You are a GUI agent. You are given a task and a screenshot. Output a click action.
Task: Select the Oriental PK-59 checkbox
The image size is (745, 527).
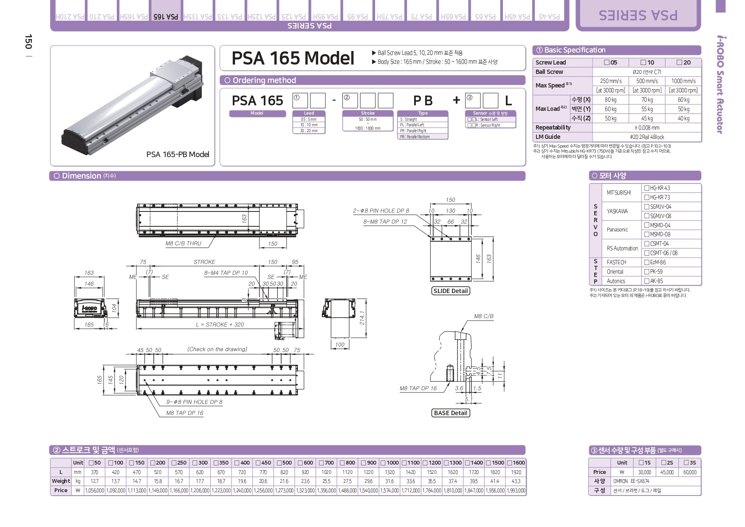[647, 271]
